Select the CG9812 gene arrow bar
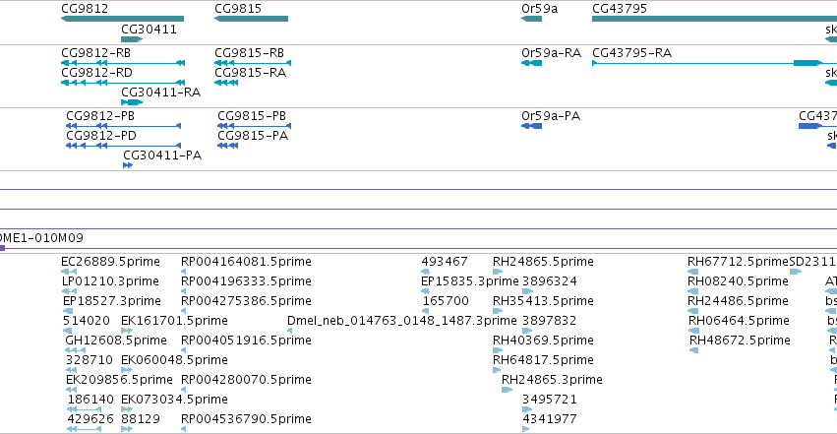 point(123,19)
